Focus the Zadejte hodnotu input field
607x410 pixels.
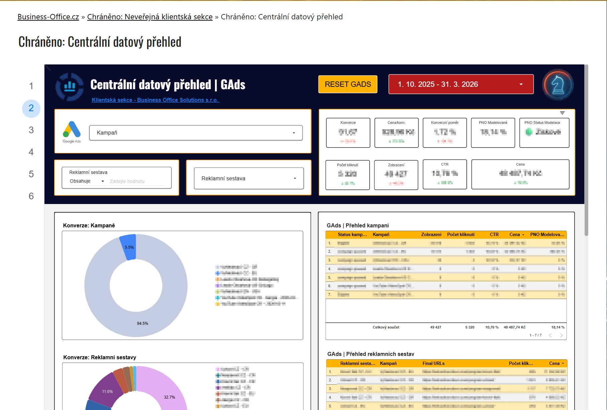coord(136,181)
